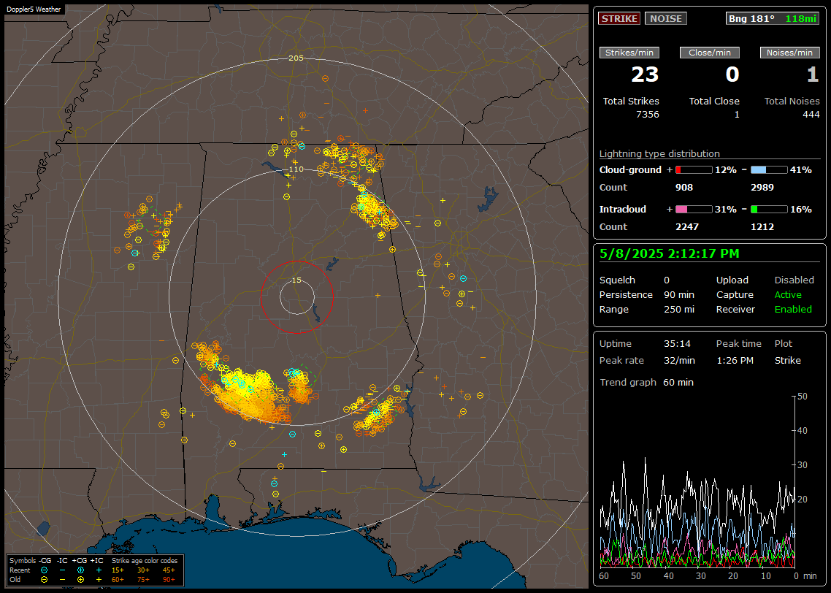Select the STRIKE mode button
The height and width of the screenshot is (593, 831).
[619, 18]
